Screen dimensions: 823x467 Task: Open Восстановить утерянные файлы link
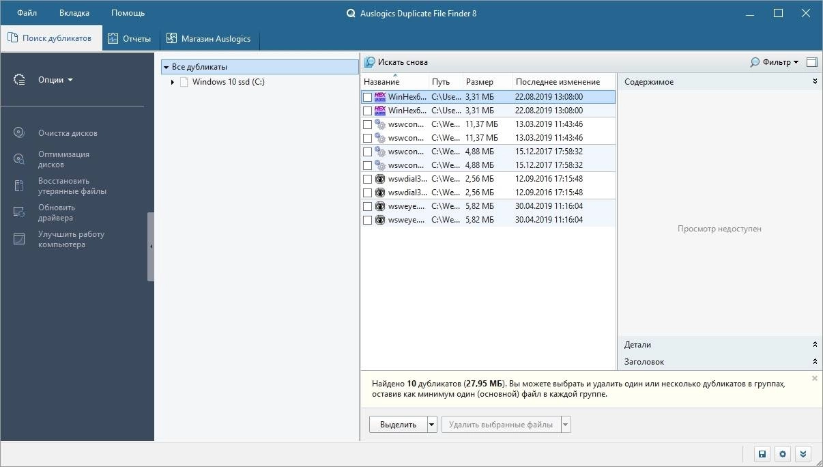pos(72,186)
